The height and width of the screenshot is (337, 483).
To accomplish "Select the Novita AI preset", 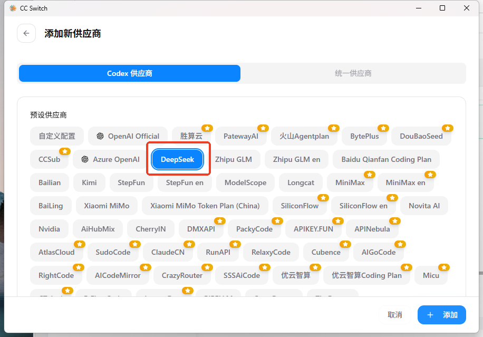I will [424, 206].
